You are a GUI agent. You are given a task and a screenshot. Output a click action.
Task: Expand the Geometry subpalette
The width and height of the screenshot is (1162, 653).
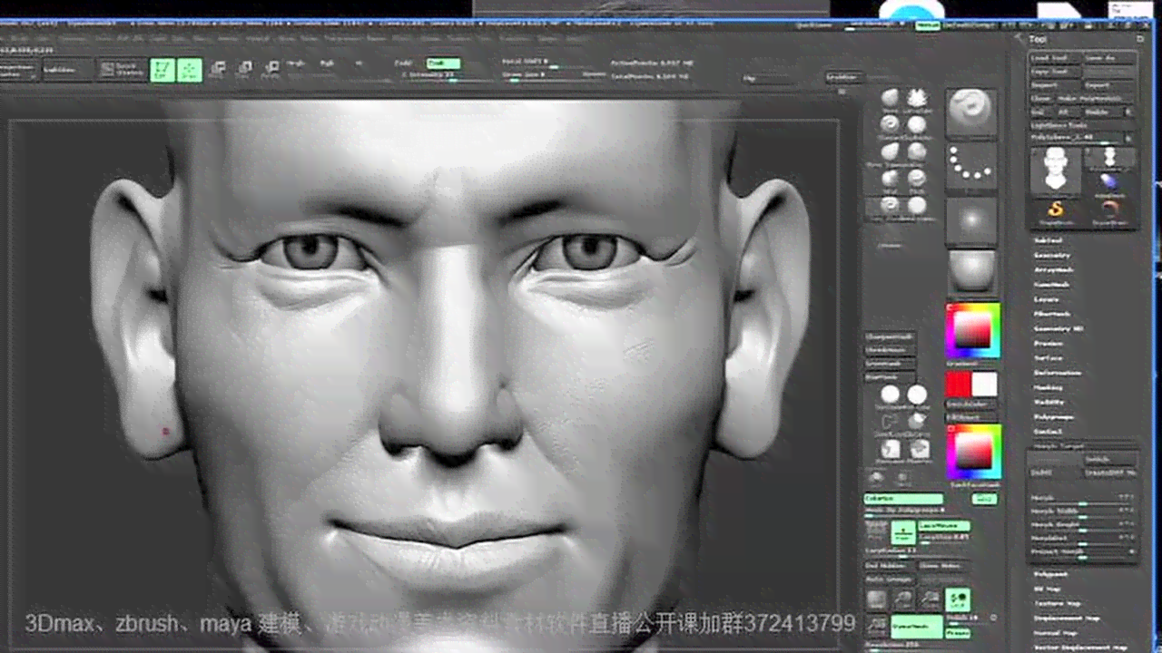coord(1052,255)
